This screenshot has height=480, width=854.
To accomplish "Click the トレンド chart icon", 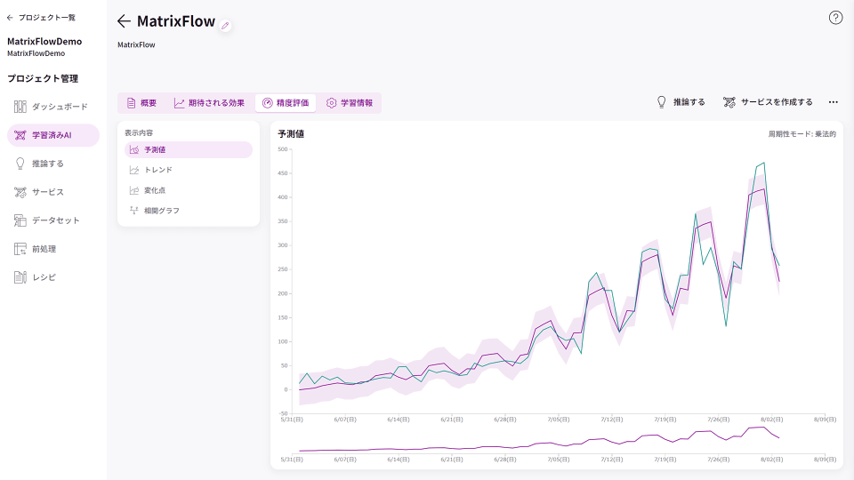I will coord(134,170).
